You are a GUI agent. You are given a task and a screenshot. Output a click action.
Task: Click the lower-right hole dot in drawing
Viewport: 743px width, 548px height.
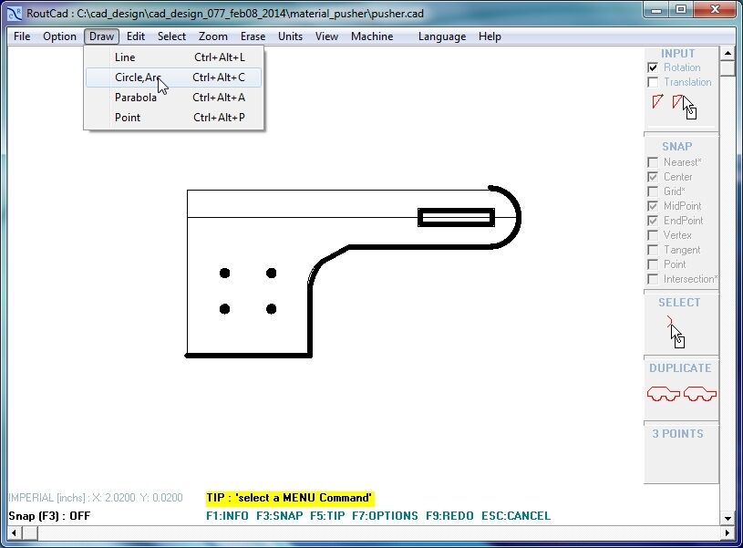(272, 309)
